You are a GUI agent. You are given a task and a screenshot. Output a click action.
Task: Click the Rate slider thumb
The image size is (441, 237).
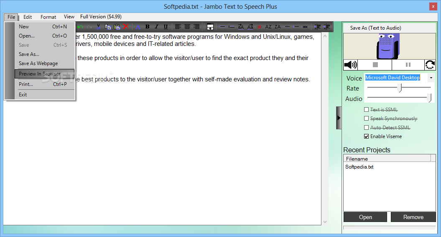click(x=400, y=88)
